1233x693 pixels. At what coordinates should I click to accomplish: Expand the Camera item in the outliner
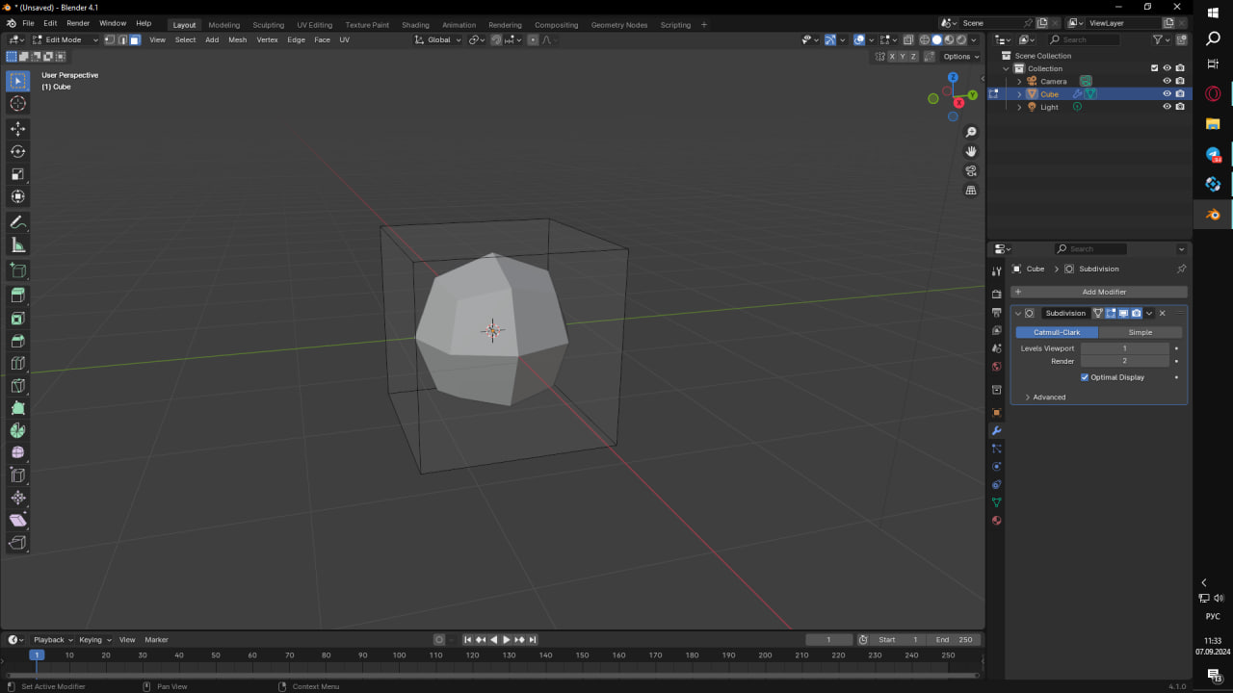1019,82
